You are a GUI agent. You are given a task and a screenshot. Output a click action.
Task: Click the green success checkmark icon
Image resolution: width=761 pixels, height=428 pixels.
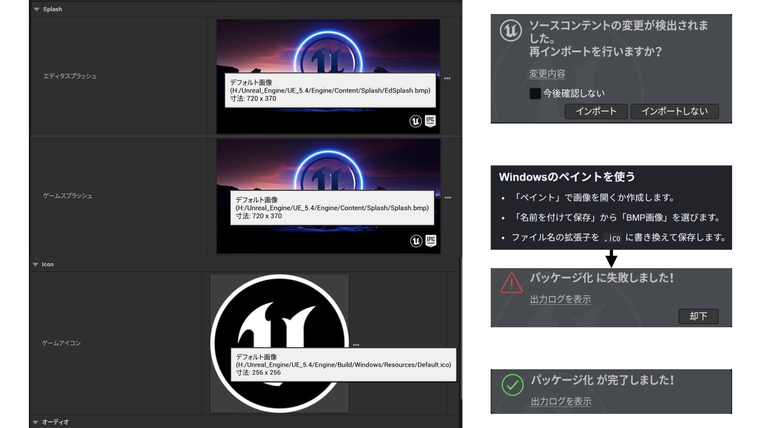(512, 385)
